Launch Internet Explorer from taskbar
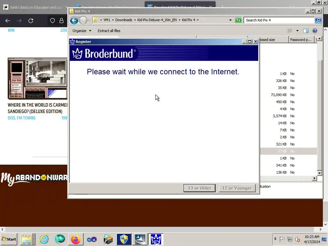Image resolution: width=328 pixels, height=246 pixels. pyautogui.click(x=44, y=239)
